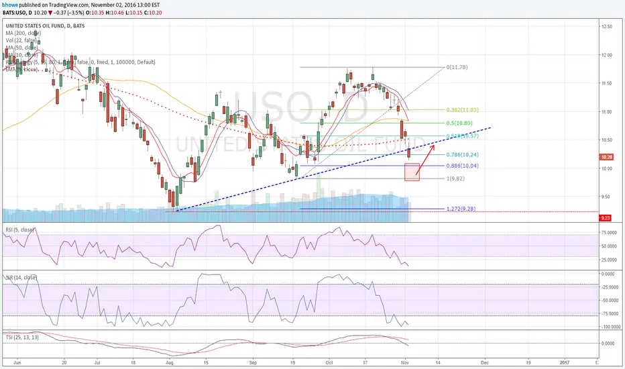This screenshot has width=625, height=369.
Task: Click the 1.272(9.28) Fibonacci extension label
Action: [x=461, y=209]
